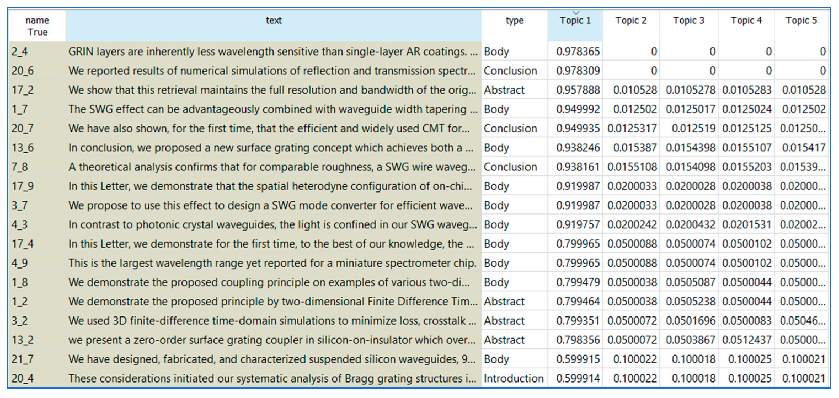Click Topic 4 value 0.0201531
This screenshot has width=839, height=398.
pos(747,224)
